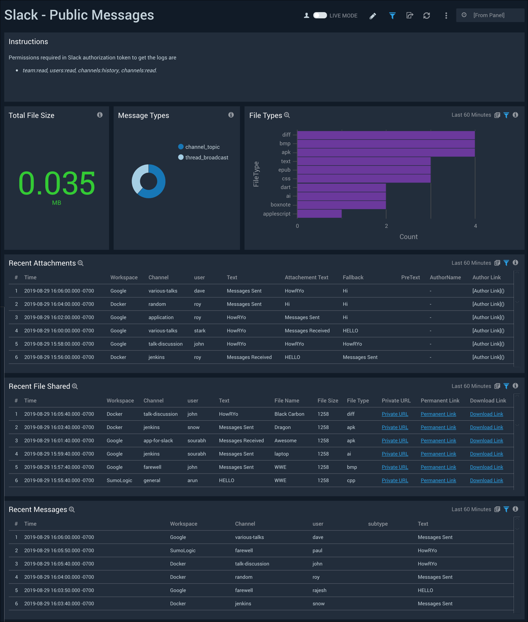Click the refresh dashboard icon
This screenshot has width=528, height=622.
click(x=426, y=15)
